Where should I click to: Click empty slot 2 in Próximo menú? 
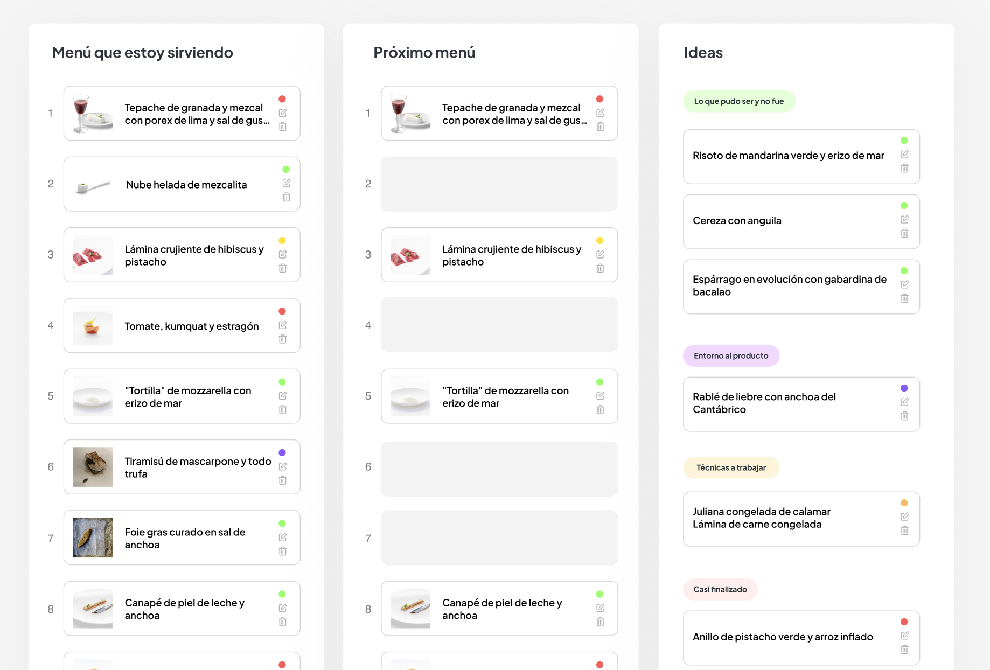pyautogui.click(x=499, y=184)
